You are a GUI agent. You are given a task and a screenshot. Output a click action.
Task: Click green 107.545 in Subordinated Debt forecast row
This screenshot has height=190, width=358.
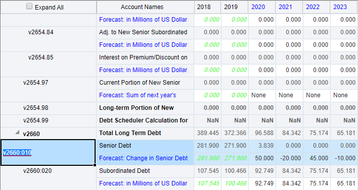[208, 183]
